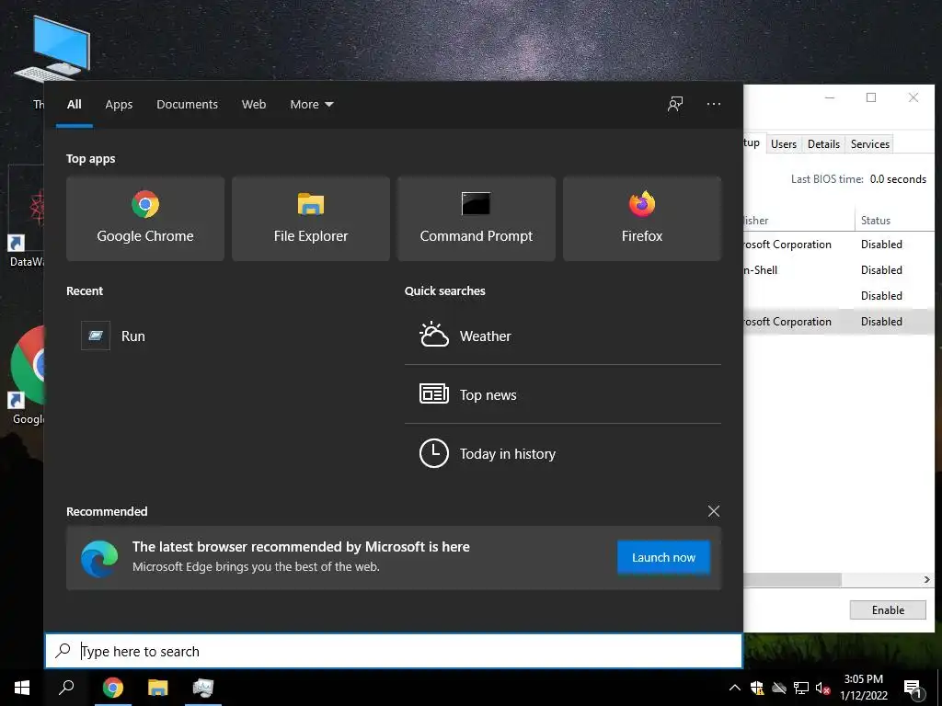Open the Users tab in Task Manager
Image resolution: width=942 pixels, height=706 pixels.
784,144
